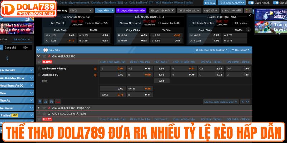Open the statistics bar-chart icon
This screenshot has height=143, width=287.
[x=46, y=102]
